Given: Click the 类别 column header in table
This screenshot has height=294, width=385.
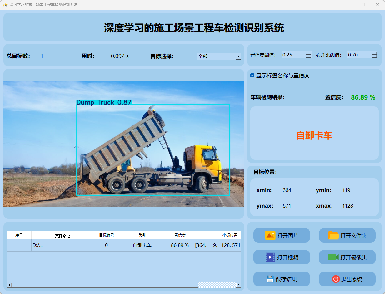Looking at the screenshot, I should 142,235.
